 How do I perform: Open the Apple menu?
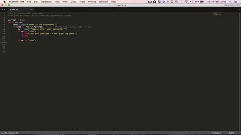pos(5,1)
